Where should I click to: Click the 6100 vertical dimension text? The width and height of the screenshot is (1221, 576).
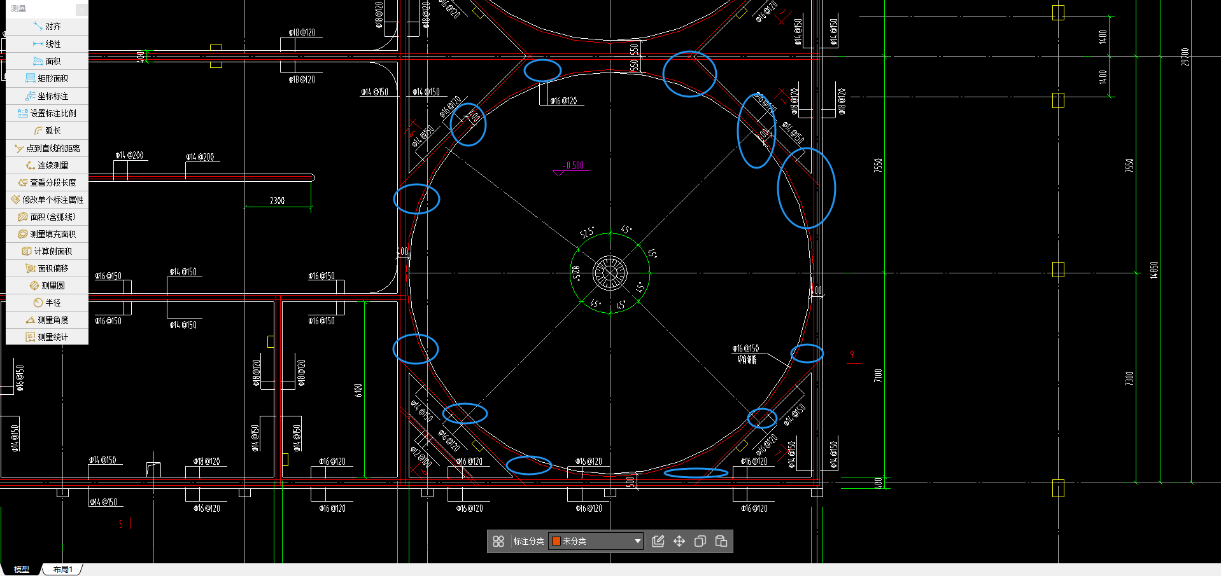[358, 390]
